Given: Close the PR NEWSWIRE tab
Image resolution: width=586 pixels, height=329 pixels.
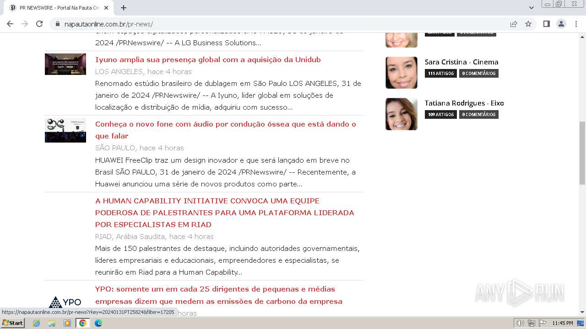Looking at the screenshot, I should (x=106, y=8).
